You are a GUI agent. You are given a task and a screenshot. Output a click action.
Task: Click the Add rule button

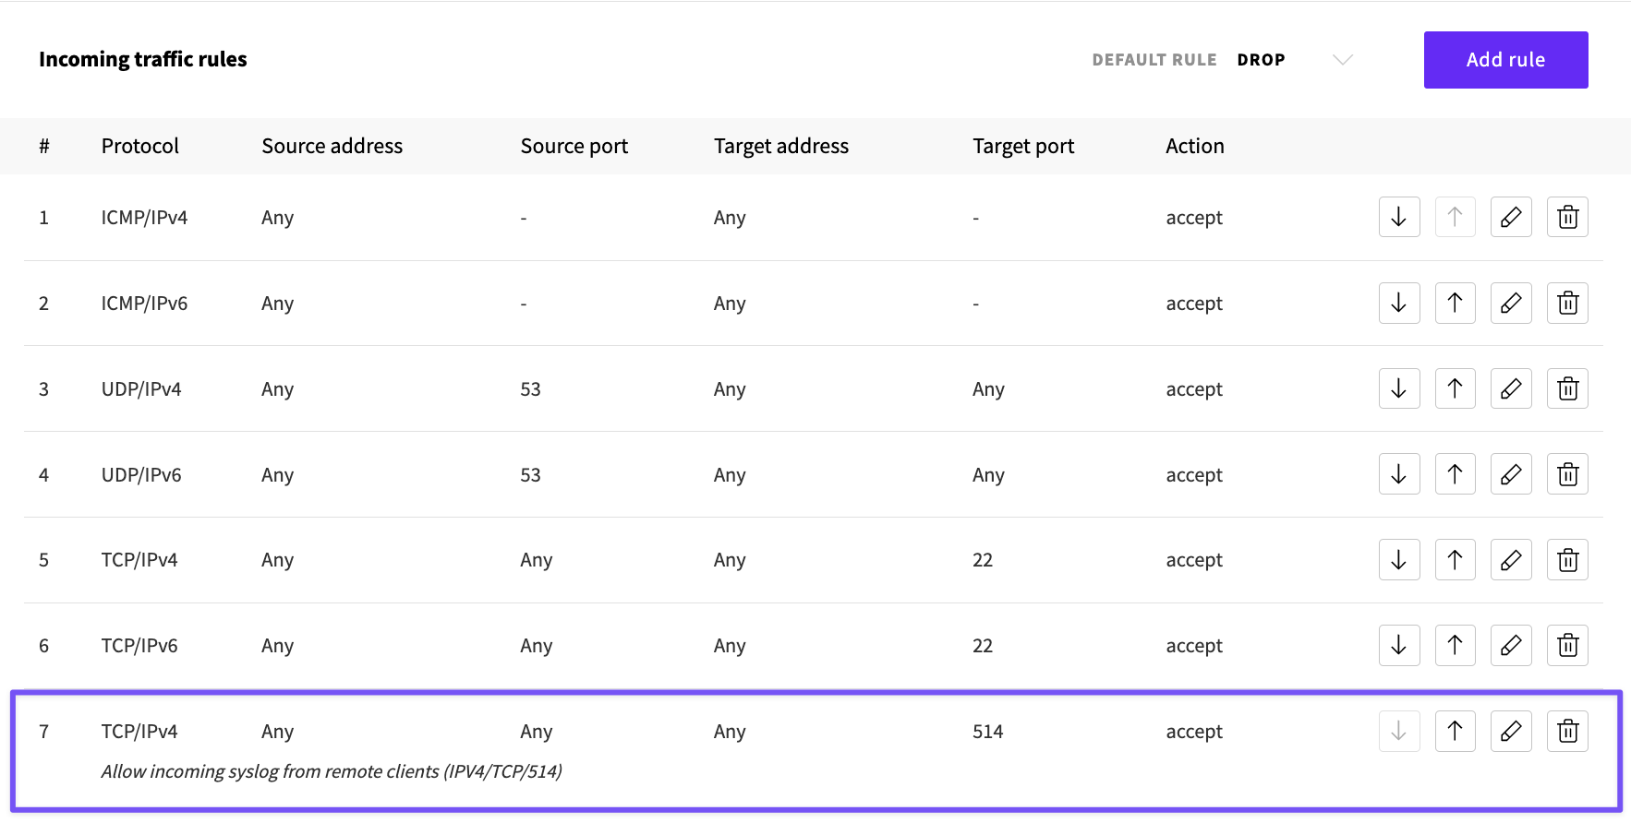tap(1505, 60)
